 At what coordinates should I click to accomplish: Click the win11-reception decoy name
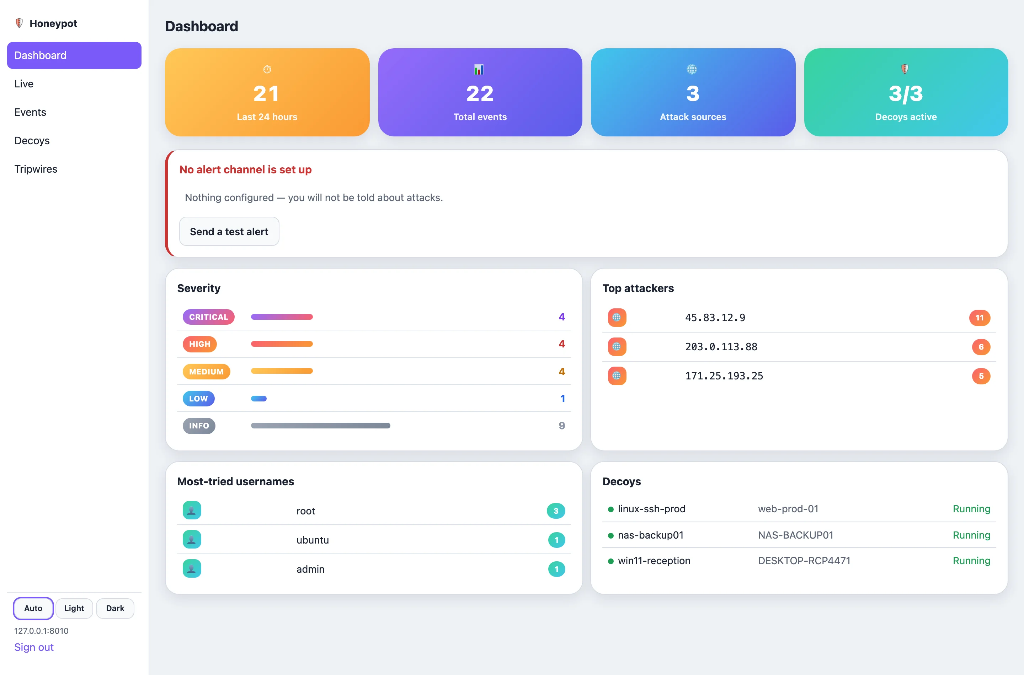pos(654,561)
